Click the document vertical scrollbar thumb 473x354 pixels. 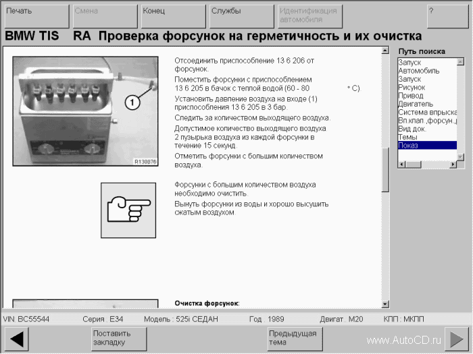[x=385, y=170]
